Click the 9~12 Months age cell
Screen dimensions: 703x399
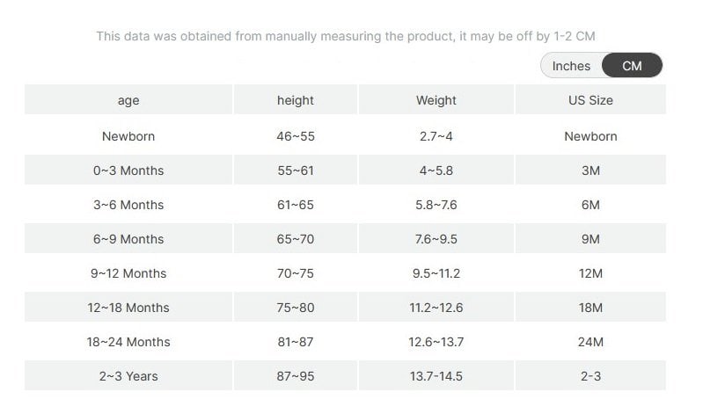tap(128, 273)
